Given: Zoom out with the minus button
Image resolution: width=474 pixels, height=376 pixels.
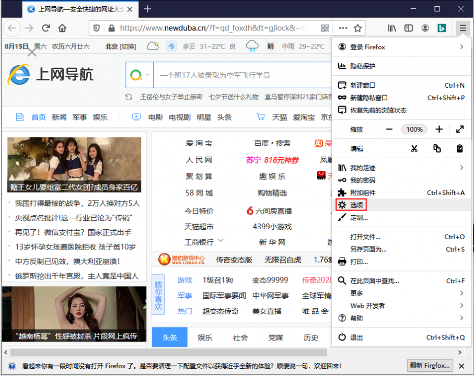Looking at the screenshot, I should (389, 130).
